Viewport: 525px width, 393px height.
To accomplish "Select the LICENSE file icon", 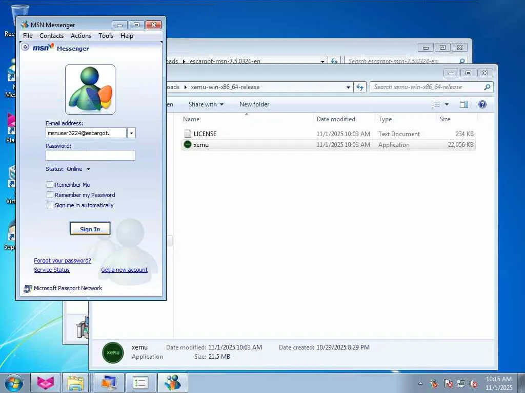I will [x=188, y=134].
